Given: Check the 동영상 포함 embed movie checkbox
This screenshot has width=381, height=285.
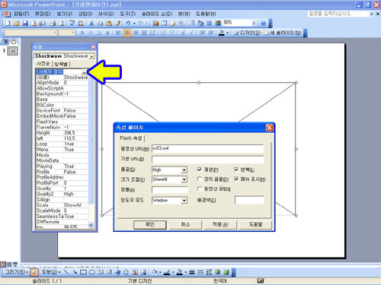Looking at the screenshot, I should click(200, 188).
